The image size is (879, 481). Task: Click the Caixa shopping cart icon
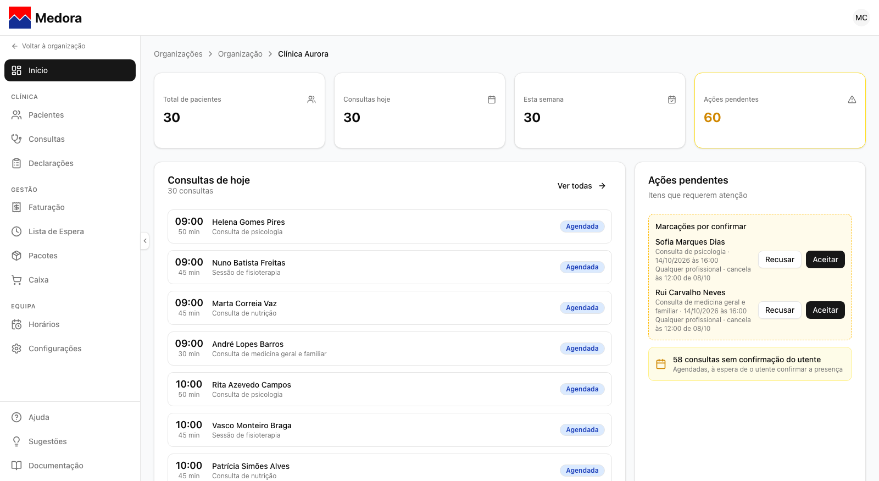[x=16, y=280]
